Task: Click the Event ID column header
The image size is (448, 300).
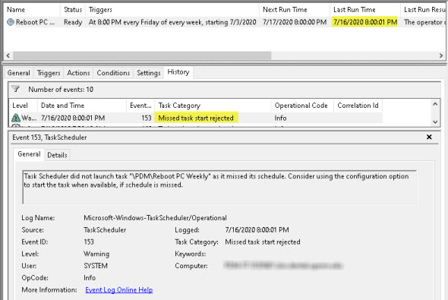Action: point(140,106)
